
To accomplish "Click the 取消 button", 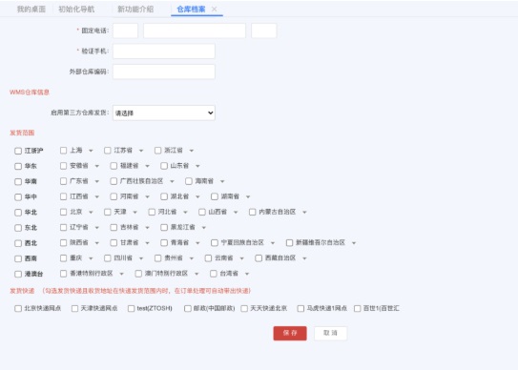I will (330, 333).
